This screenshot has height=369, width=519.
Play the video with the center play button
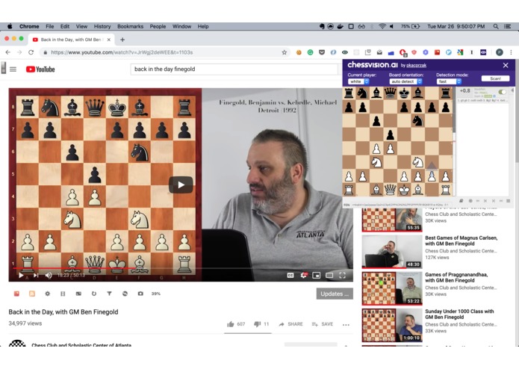click(181, 184)
